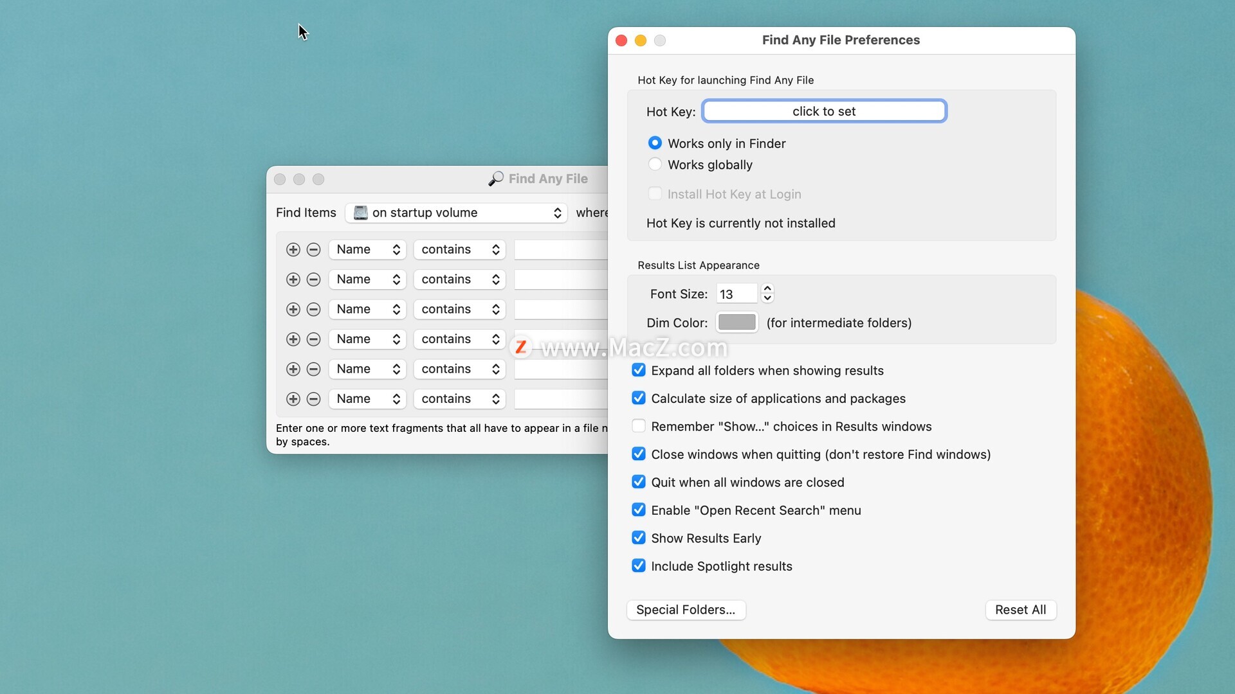Add a rule after the fourth Name row
Screen dimensions: 1235x694
tap(293, 339)
